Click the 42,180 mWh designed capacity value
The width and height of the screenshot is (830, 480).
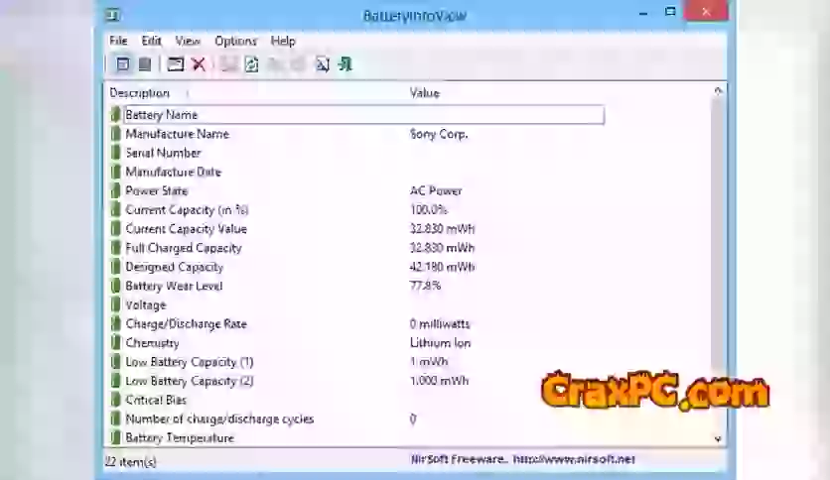pos(442,267)
